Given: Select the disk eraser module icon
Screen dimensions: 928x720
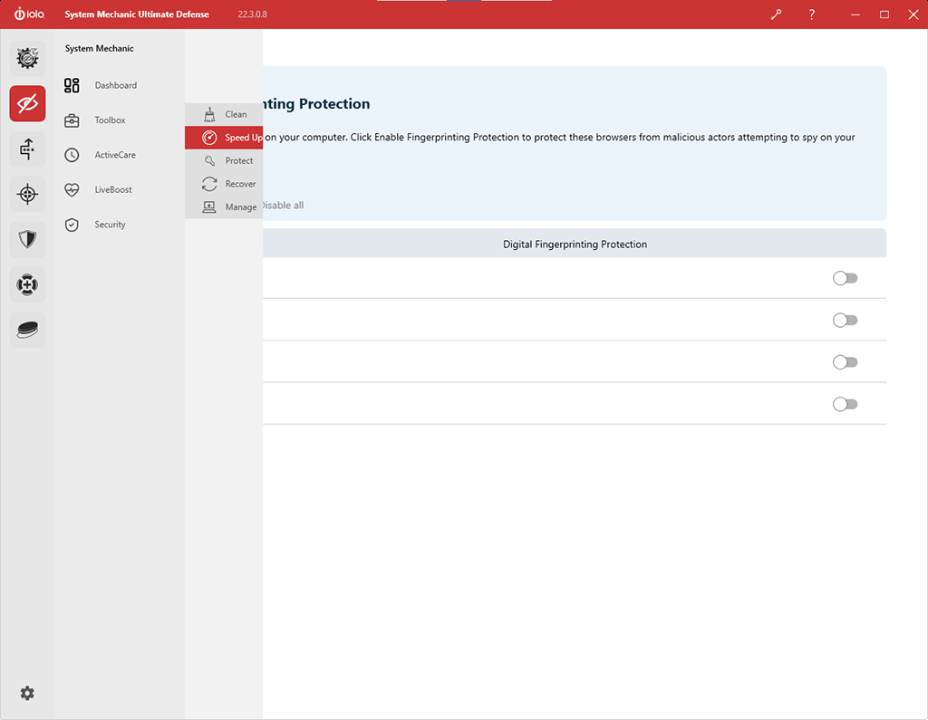Looking at the screenshot, I should coord(27,330).
